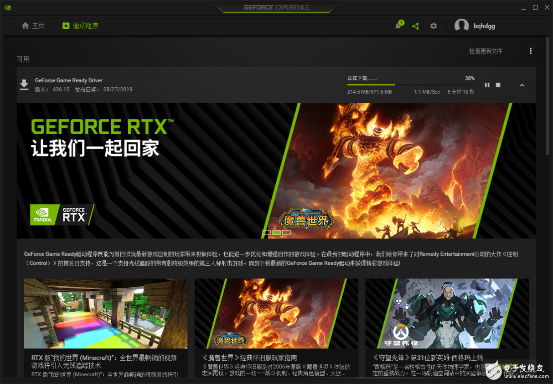
Task: Click the driver download arrow icon
Action: [24, 84]
